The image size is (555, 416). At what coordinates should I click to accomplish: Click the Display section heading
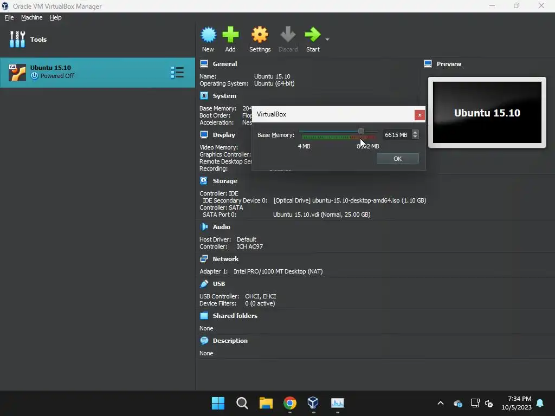click(x=224, y=135)
